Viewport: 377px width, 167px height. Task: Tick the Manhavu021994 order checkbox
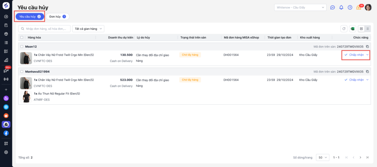coord(22,71)
